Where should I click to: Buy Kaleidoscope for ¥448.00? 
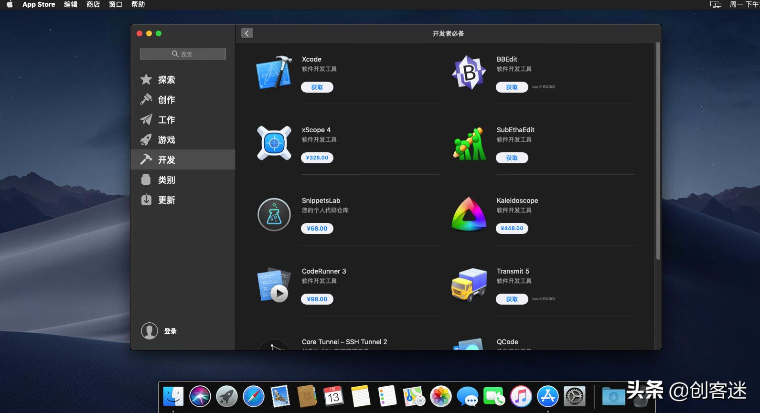pyautogui.click(x=512, y=229)
